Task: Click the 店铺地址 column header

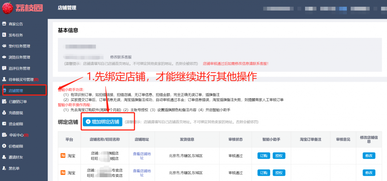Action: tap(142, 139)
